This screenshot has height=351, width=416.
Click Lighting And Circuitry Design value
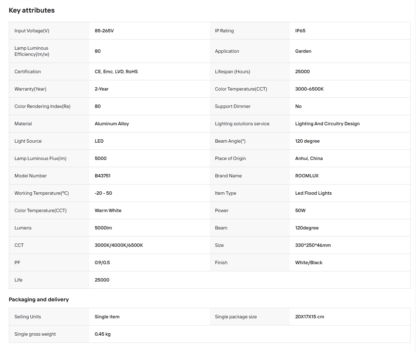(327, 124)
